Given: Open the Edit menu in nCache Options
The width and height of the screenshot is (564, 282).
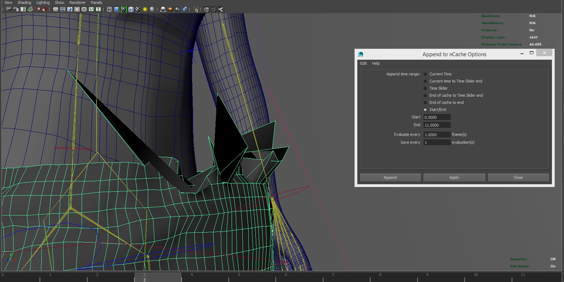Looking at the screenshot, I should click(363, 63).
